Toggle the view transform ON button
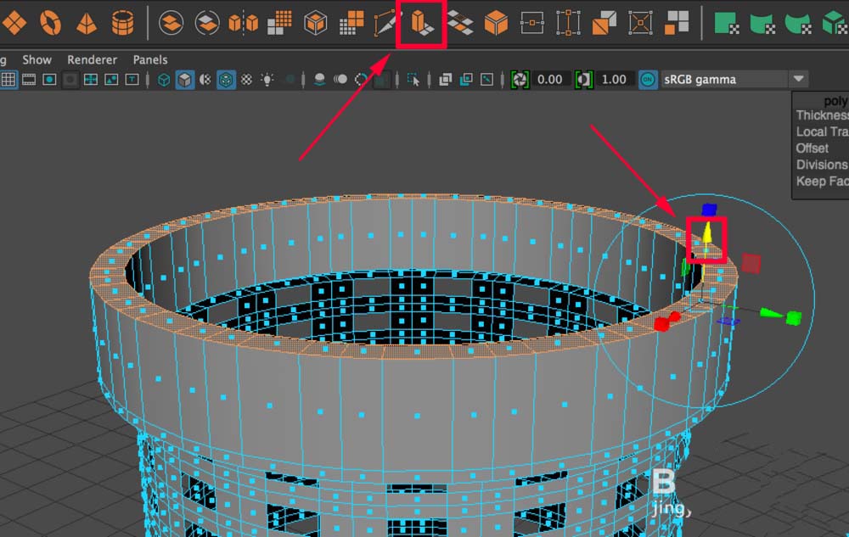The width and height of the screenshot is (849, 537). (x=648, y=80)
